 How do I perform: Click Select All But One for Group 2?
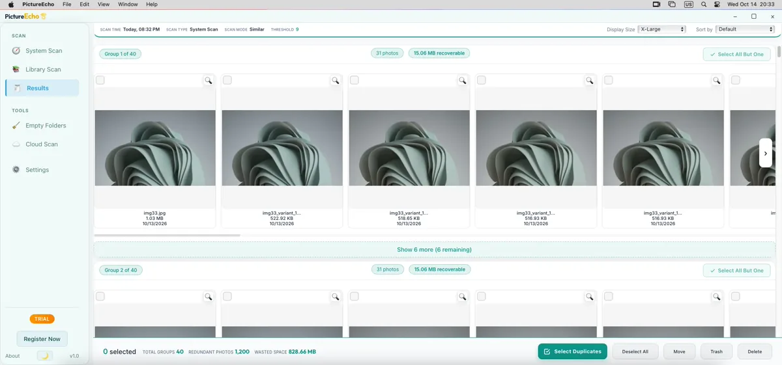tap(736, 271)
